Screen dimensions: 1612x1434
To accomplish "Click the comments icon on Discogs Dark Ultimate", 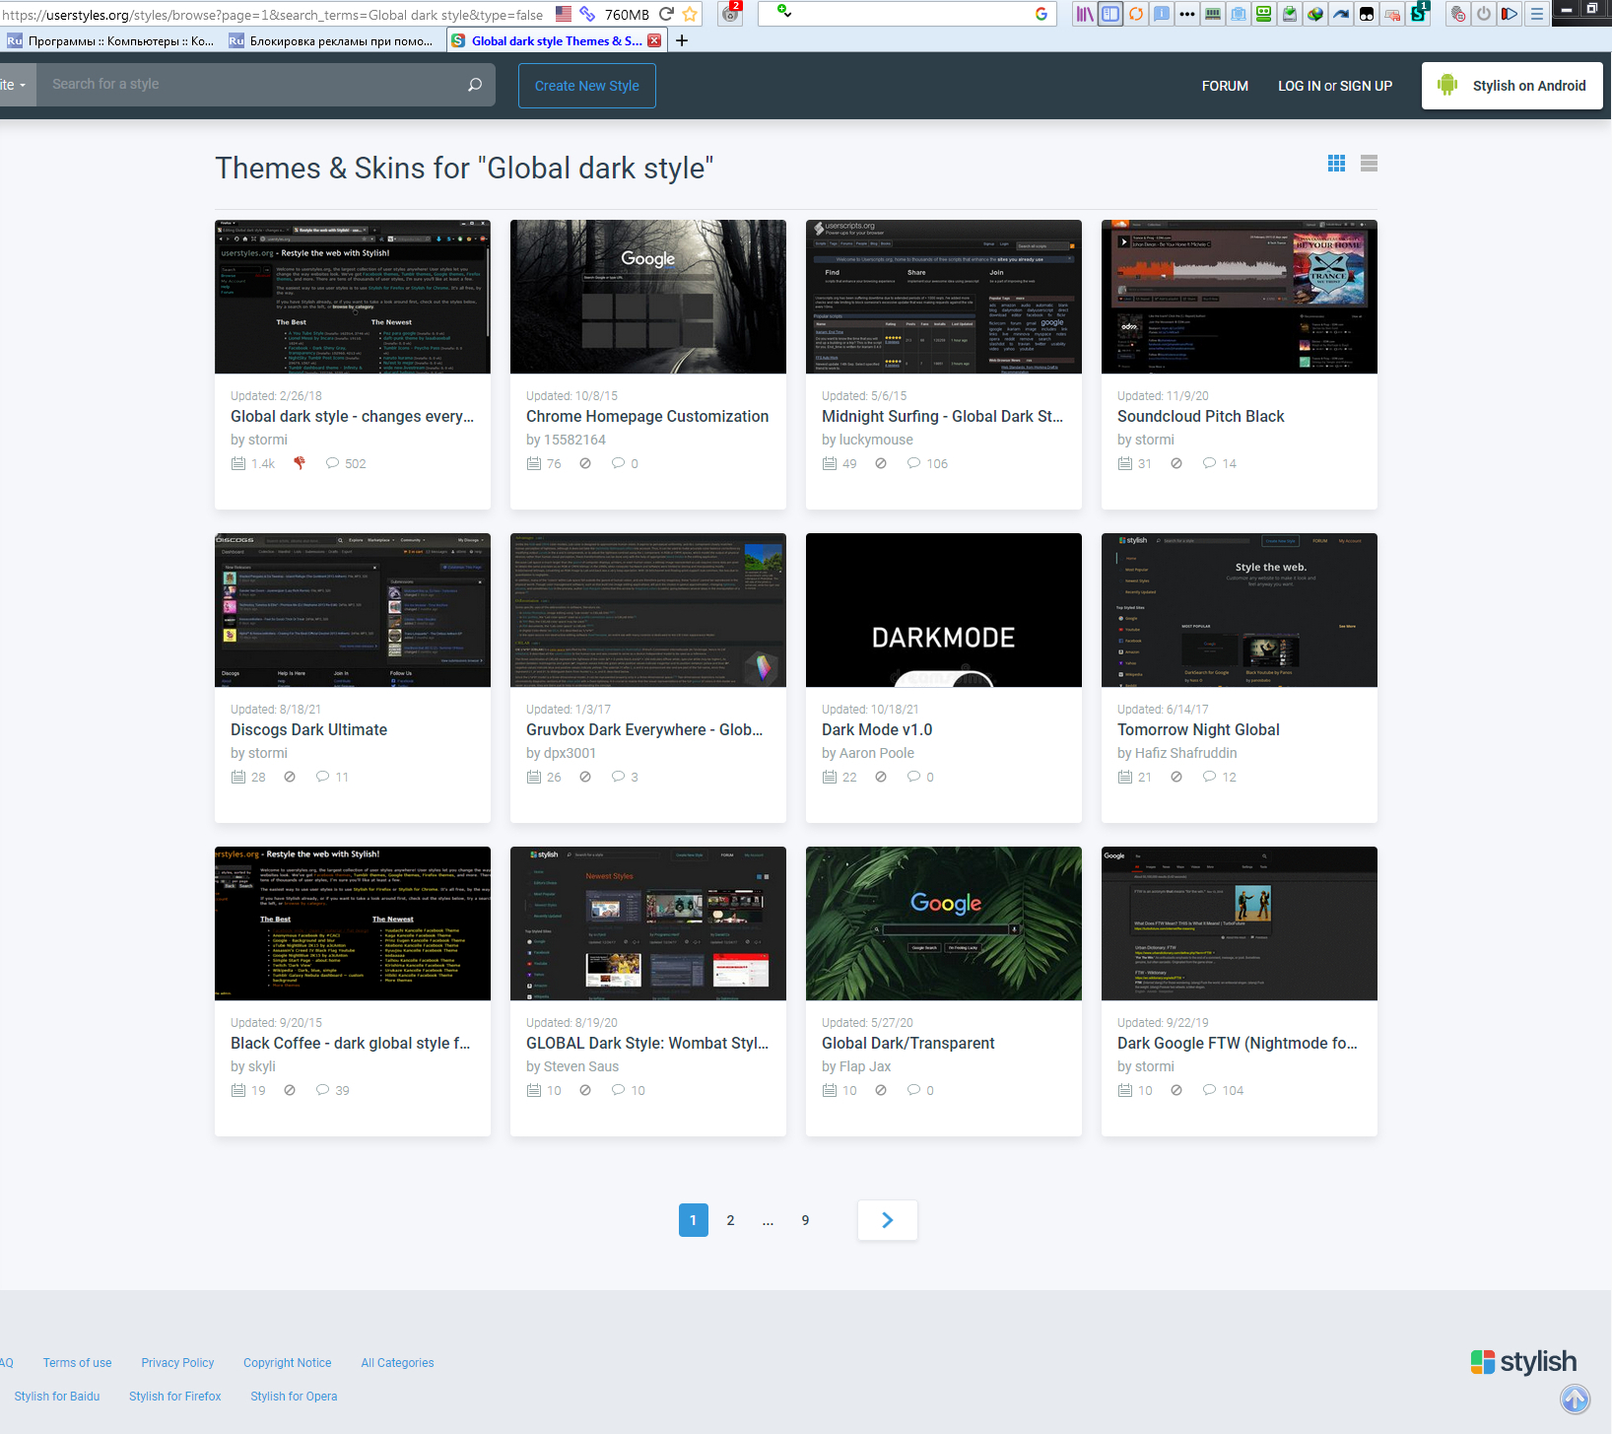I will tap(322, 777).
